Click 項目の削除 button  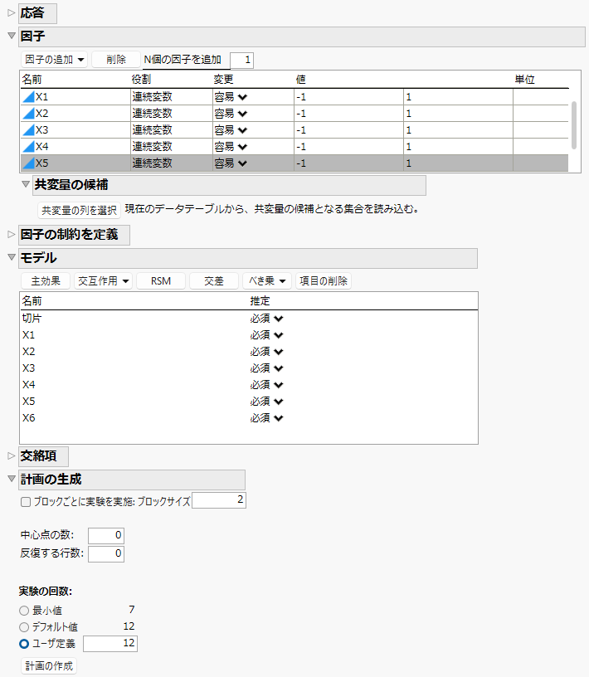324,281
